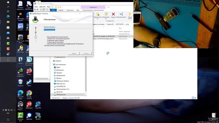
Task: Click the Отмена button in Update Wizard
Action: pos(86,53)
